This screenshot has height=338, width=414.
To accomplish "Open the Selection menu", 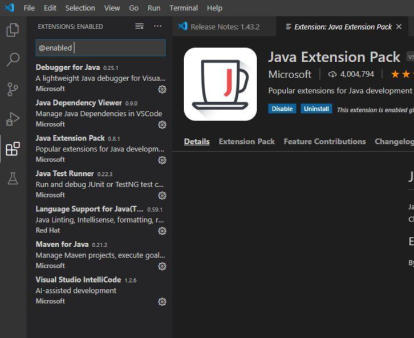I will point(80,8).
